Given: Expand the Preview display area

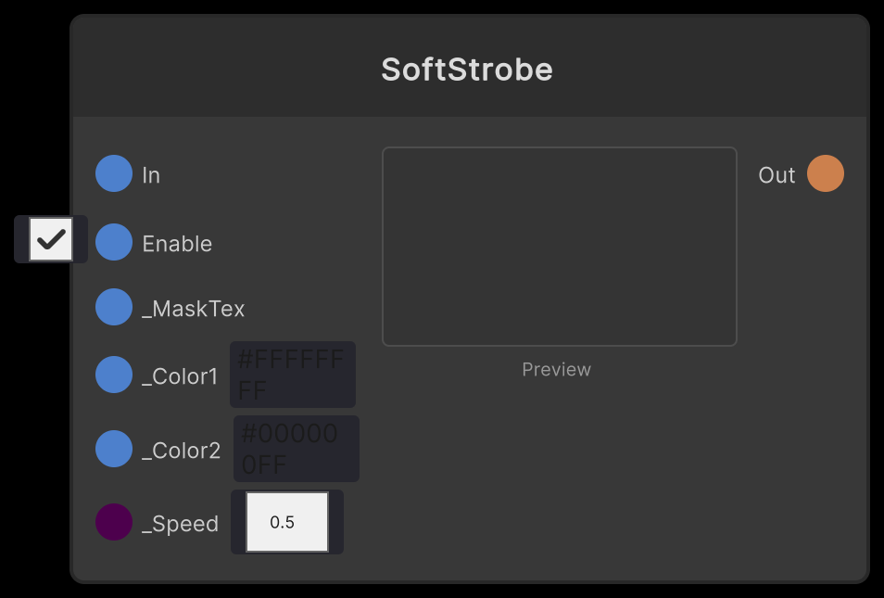Looking at the screenshot, I should pos(560,246).
